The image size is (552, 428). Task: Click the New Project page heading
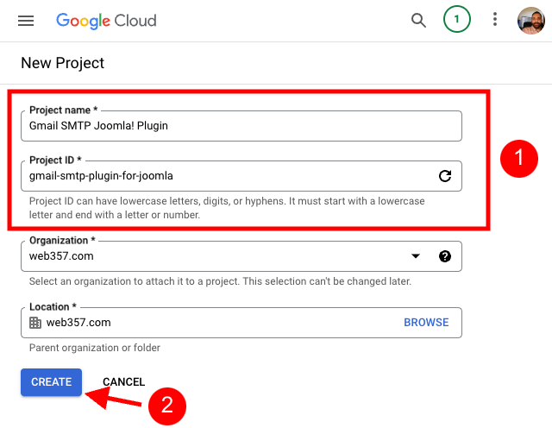tap(63, 63)
